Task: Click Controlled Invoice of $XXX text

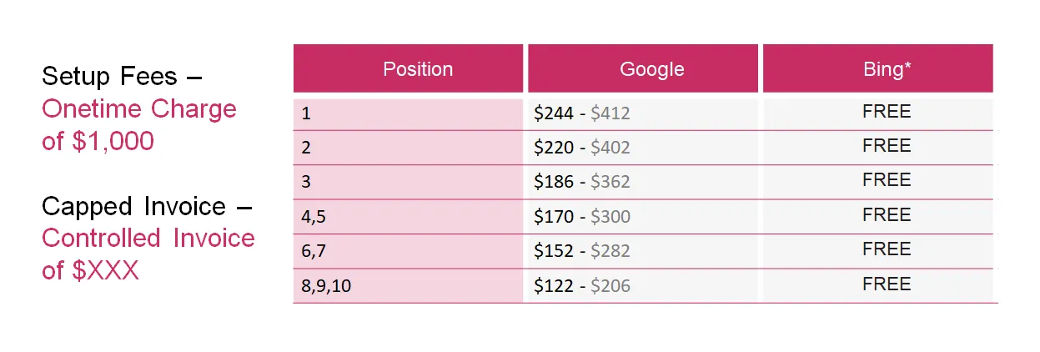Action: 148,254
